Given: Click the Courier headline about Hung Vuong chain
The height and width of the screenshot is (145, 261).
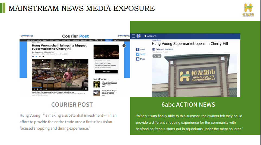Looking at the screenshot, I should [x=59, y=47].
